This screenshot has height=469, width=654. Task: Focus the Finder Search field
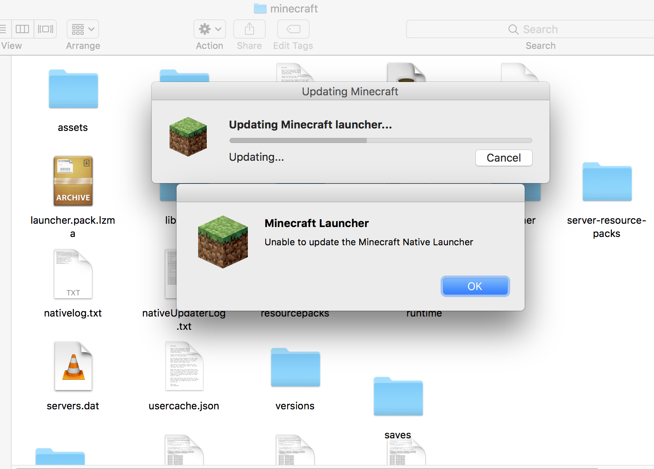pyautogui.click(x=530, y=29)
